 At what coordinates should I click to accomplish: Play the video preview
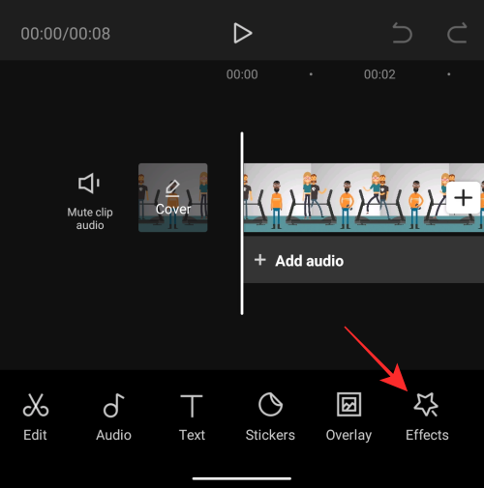242,33
